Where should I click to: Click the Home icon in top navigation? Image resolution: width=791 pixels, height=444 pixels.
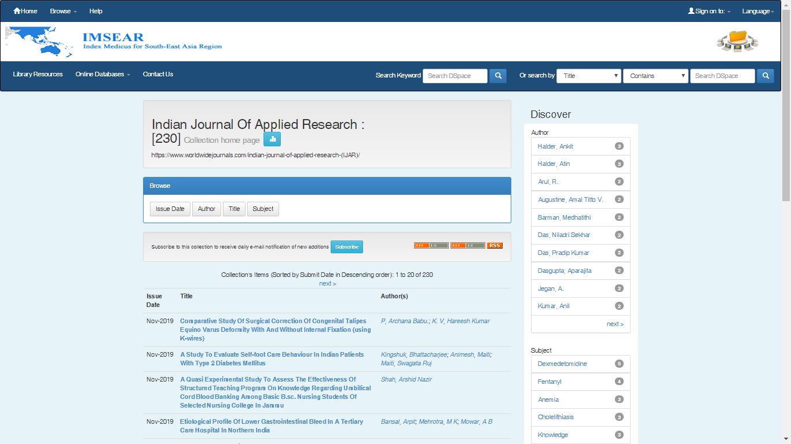pos(17,11)
